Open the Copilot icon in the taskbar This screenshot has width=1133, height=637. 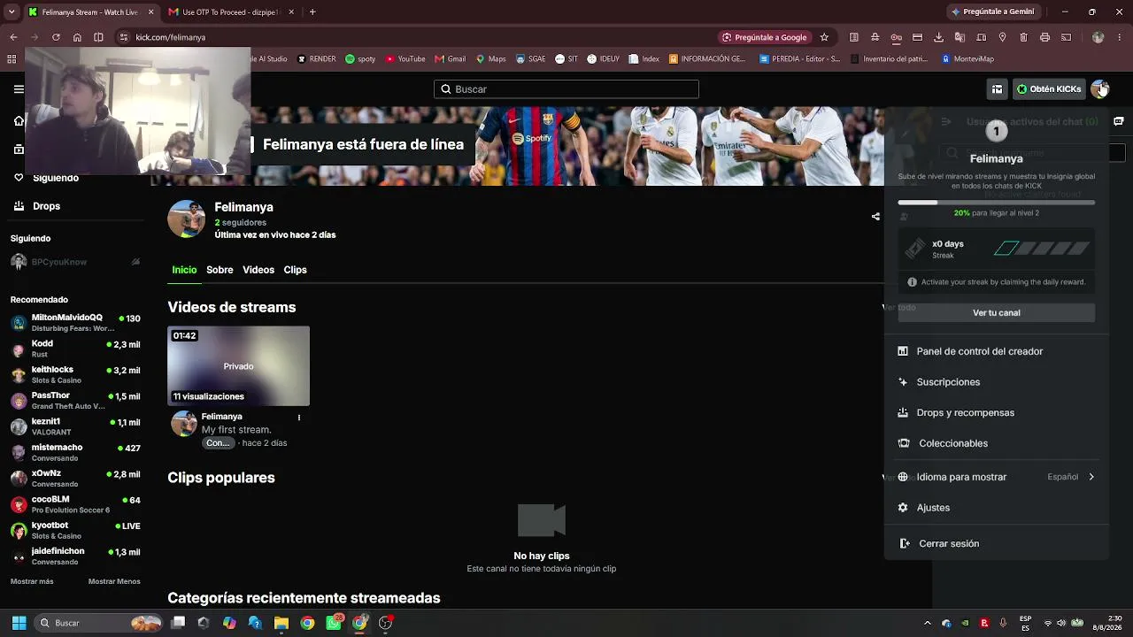229,623
